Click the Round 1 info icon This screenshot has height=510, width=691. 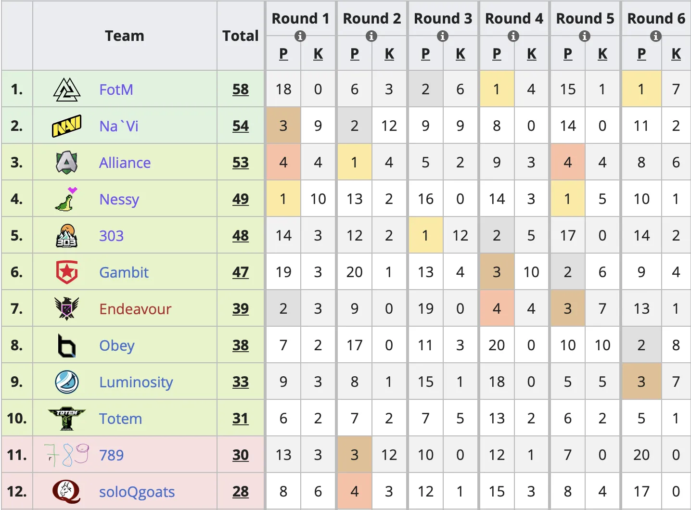300,36
